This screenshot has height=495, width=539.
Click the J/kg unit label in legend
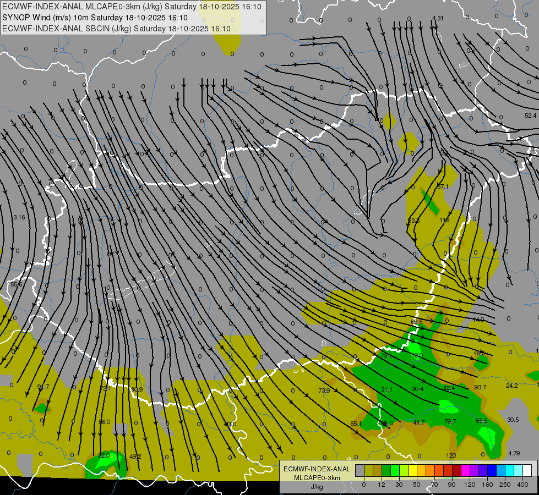[x=317, y=487]
